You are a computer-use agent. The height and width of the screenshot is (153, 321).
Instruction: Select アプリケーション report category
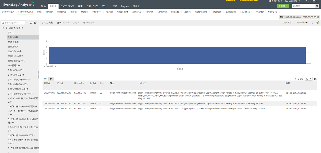click(x=8, y=12)
